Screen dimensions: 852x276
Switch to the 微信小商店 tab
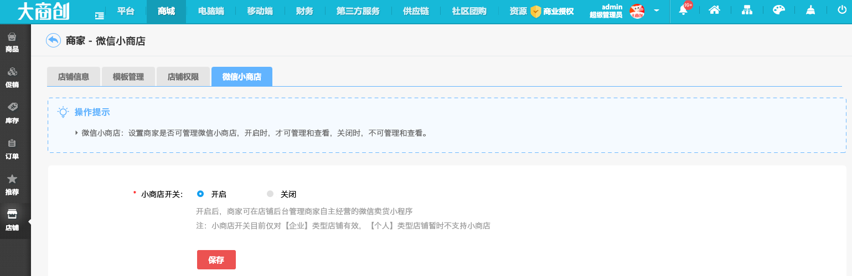[x=242, y=77]
